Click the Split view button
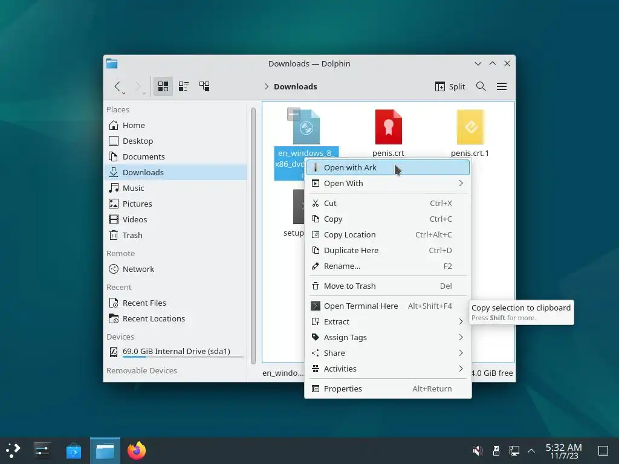 tap(450, 86)
